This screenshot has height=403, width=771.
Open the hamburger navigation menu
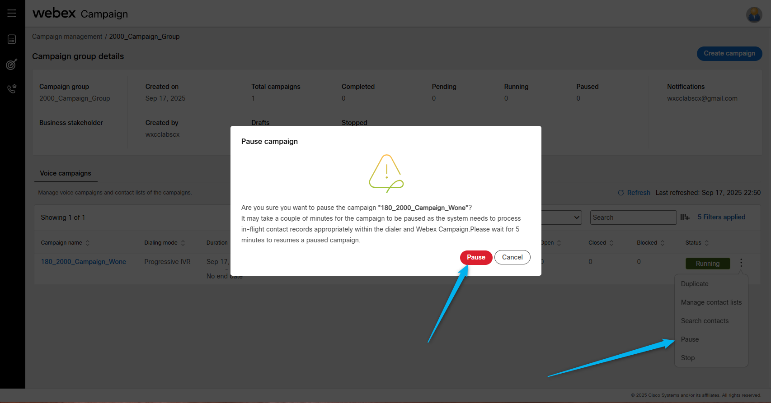[x=12, y=13]
